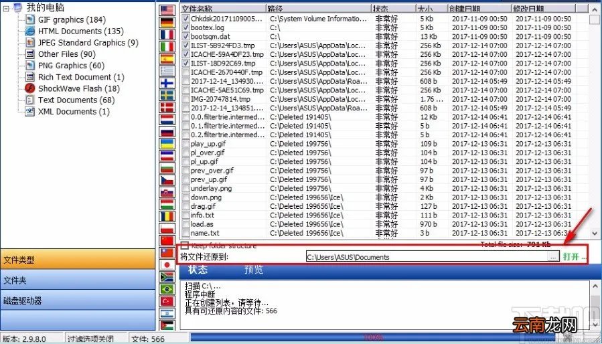The width and height of the screenshot is (602, 344).
Task: Select the drag.gif file row
Action: [x=385, y=206]
